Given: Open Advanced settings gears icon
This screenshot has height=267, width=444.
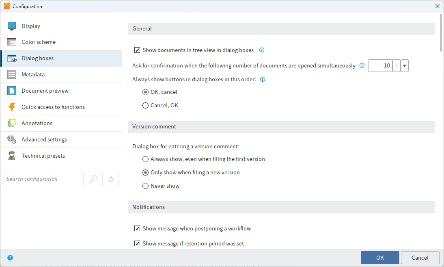Looking at the screenshot, I should click(13, 139).
